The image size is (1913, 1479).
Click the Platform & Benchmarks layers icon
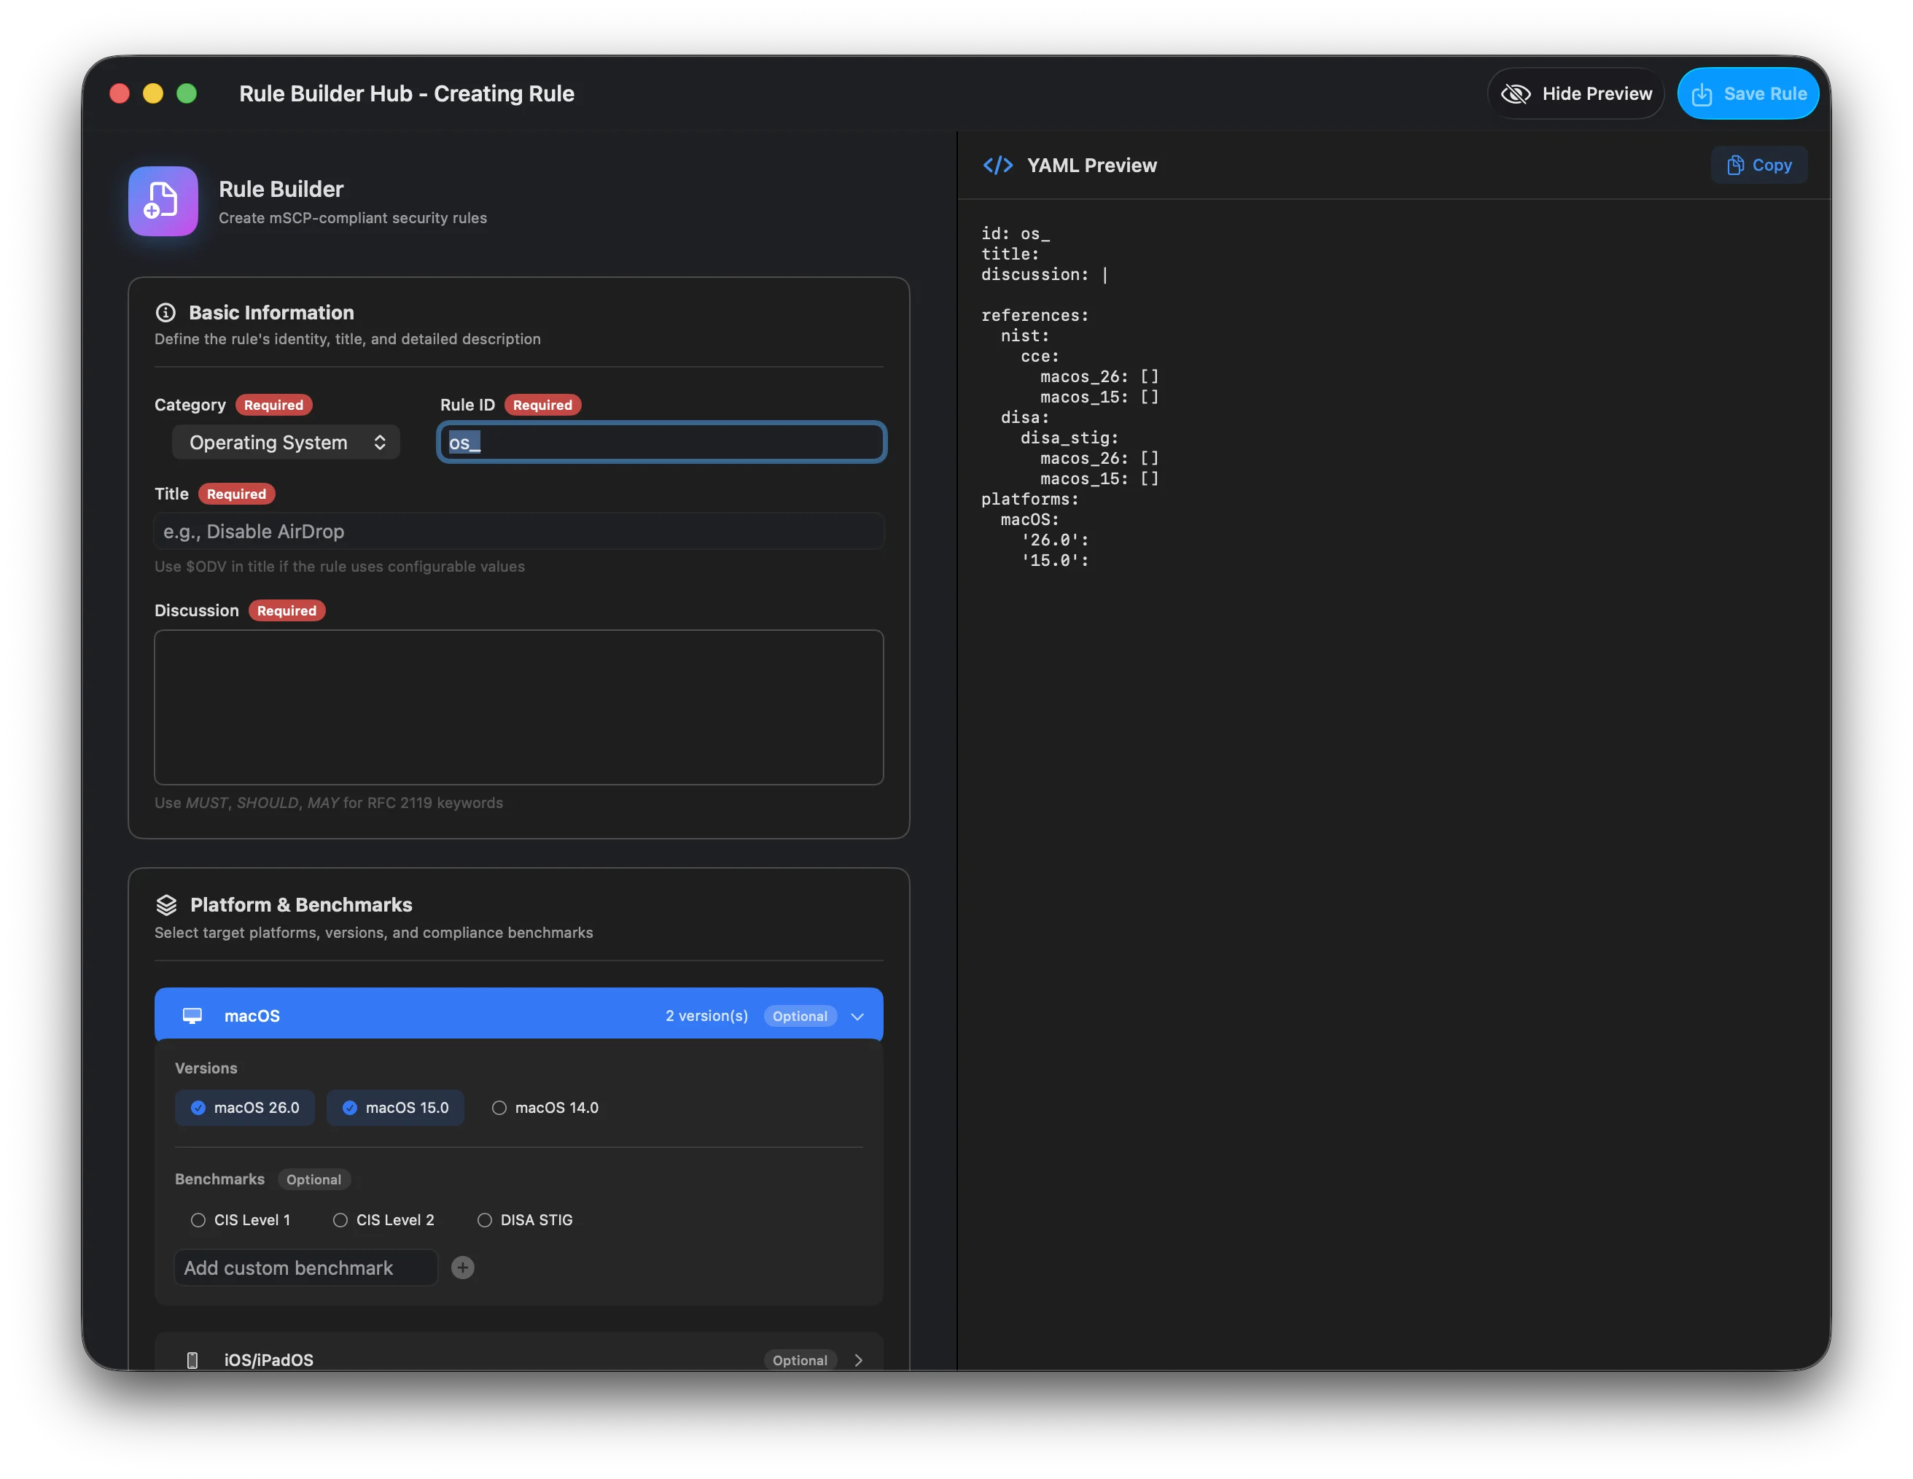(x=166, y=905)
